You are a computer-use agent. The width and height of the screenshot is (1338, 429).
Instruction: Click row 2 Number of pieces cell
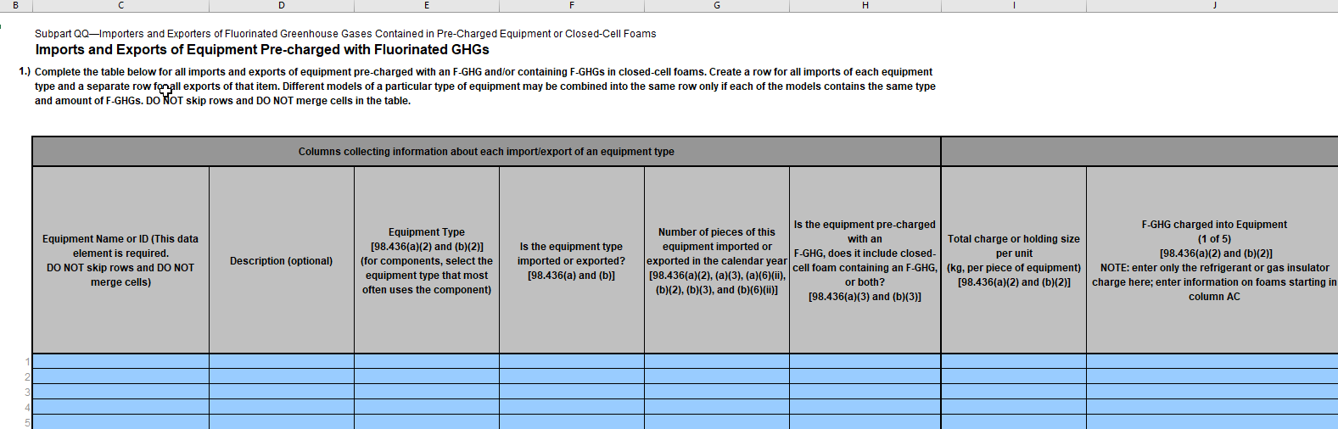(x=717, y=376)
